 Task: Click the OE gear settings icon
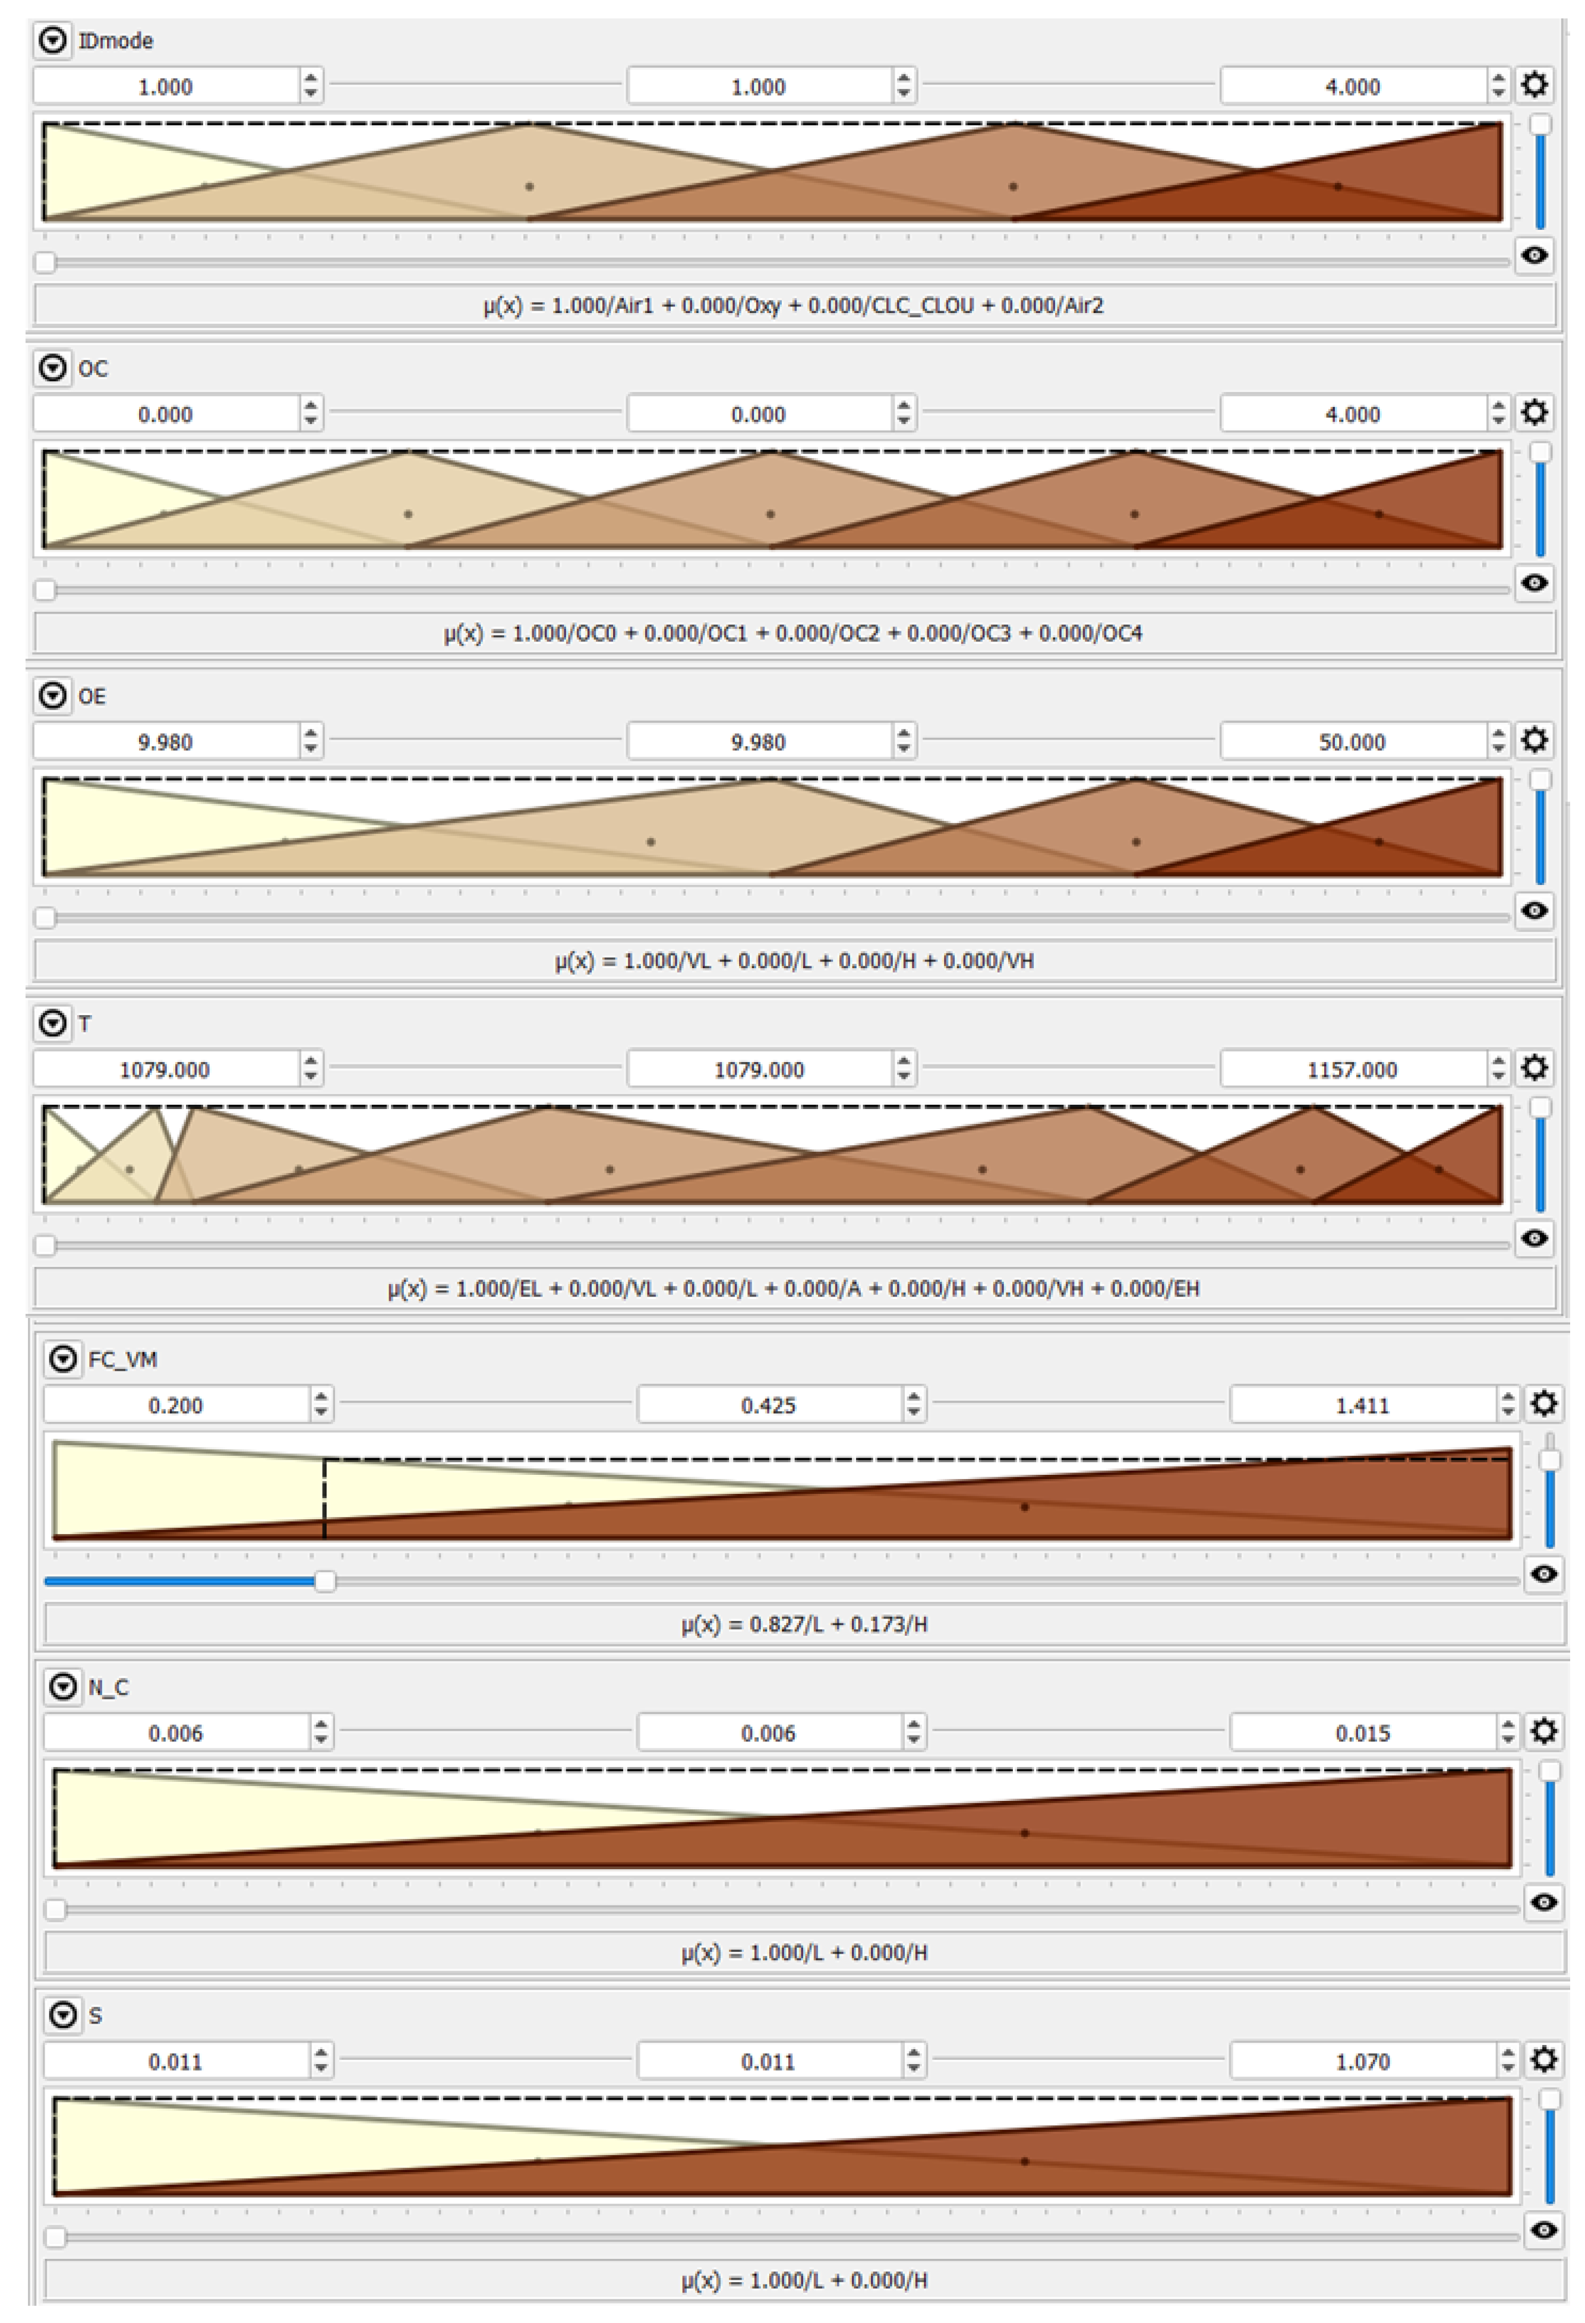[1534, 739]
